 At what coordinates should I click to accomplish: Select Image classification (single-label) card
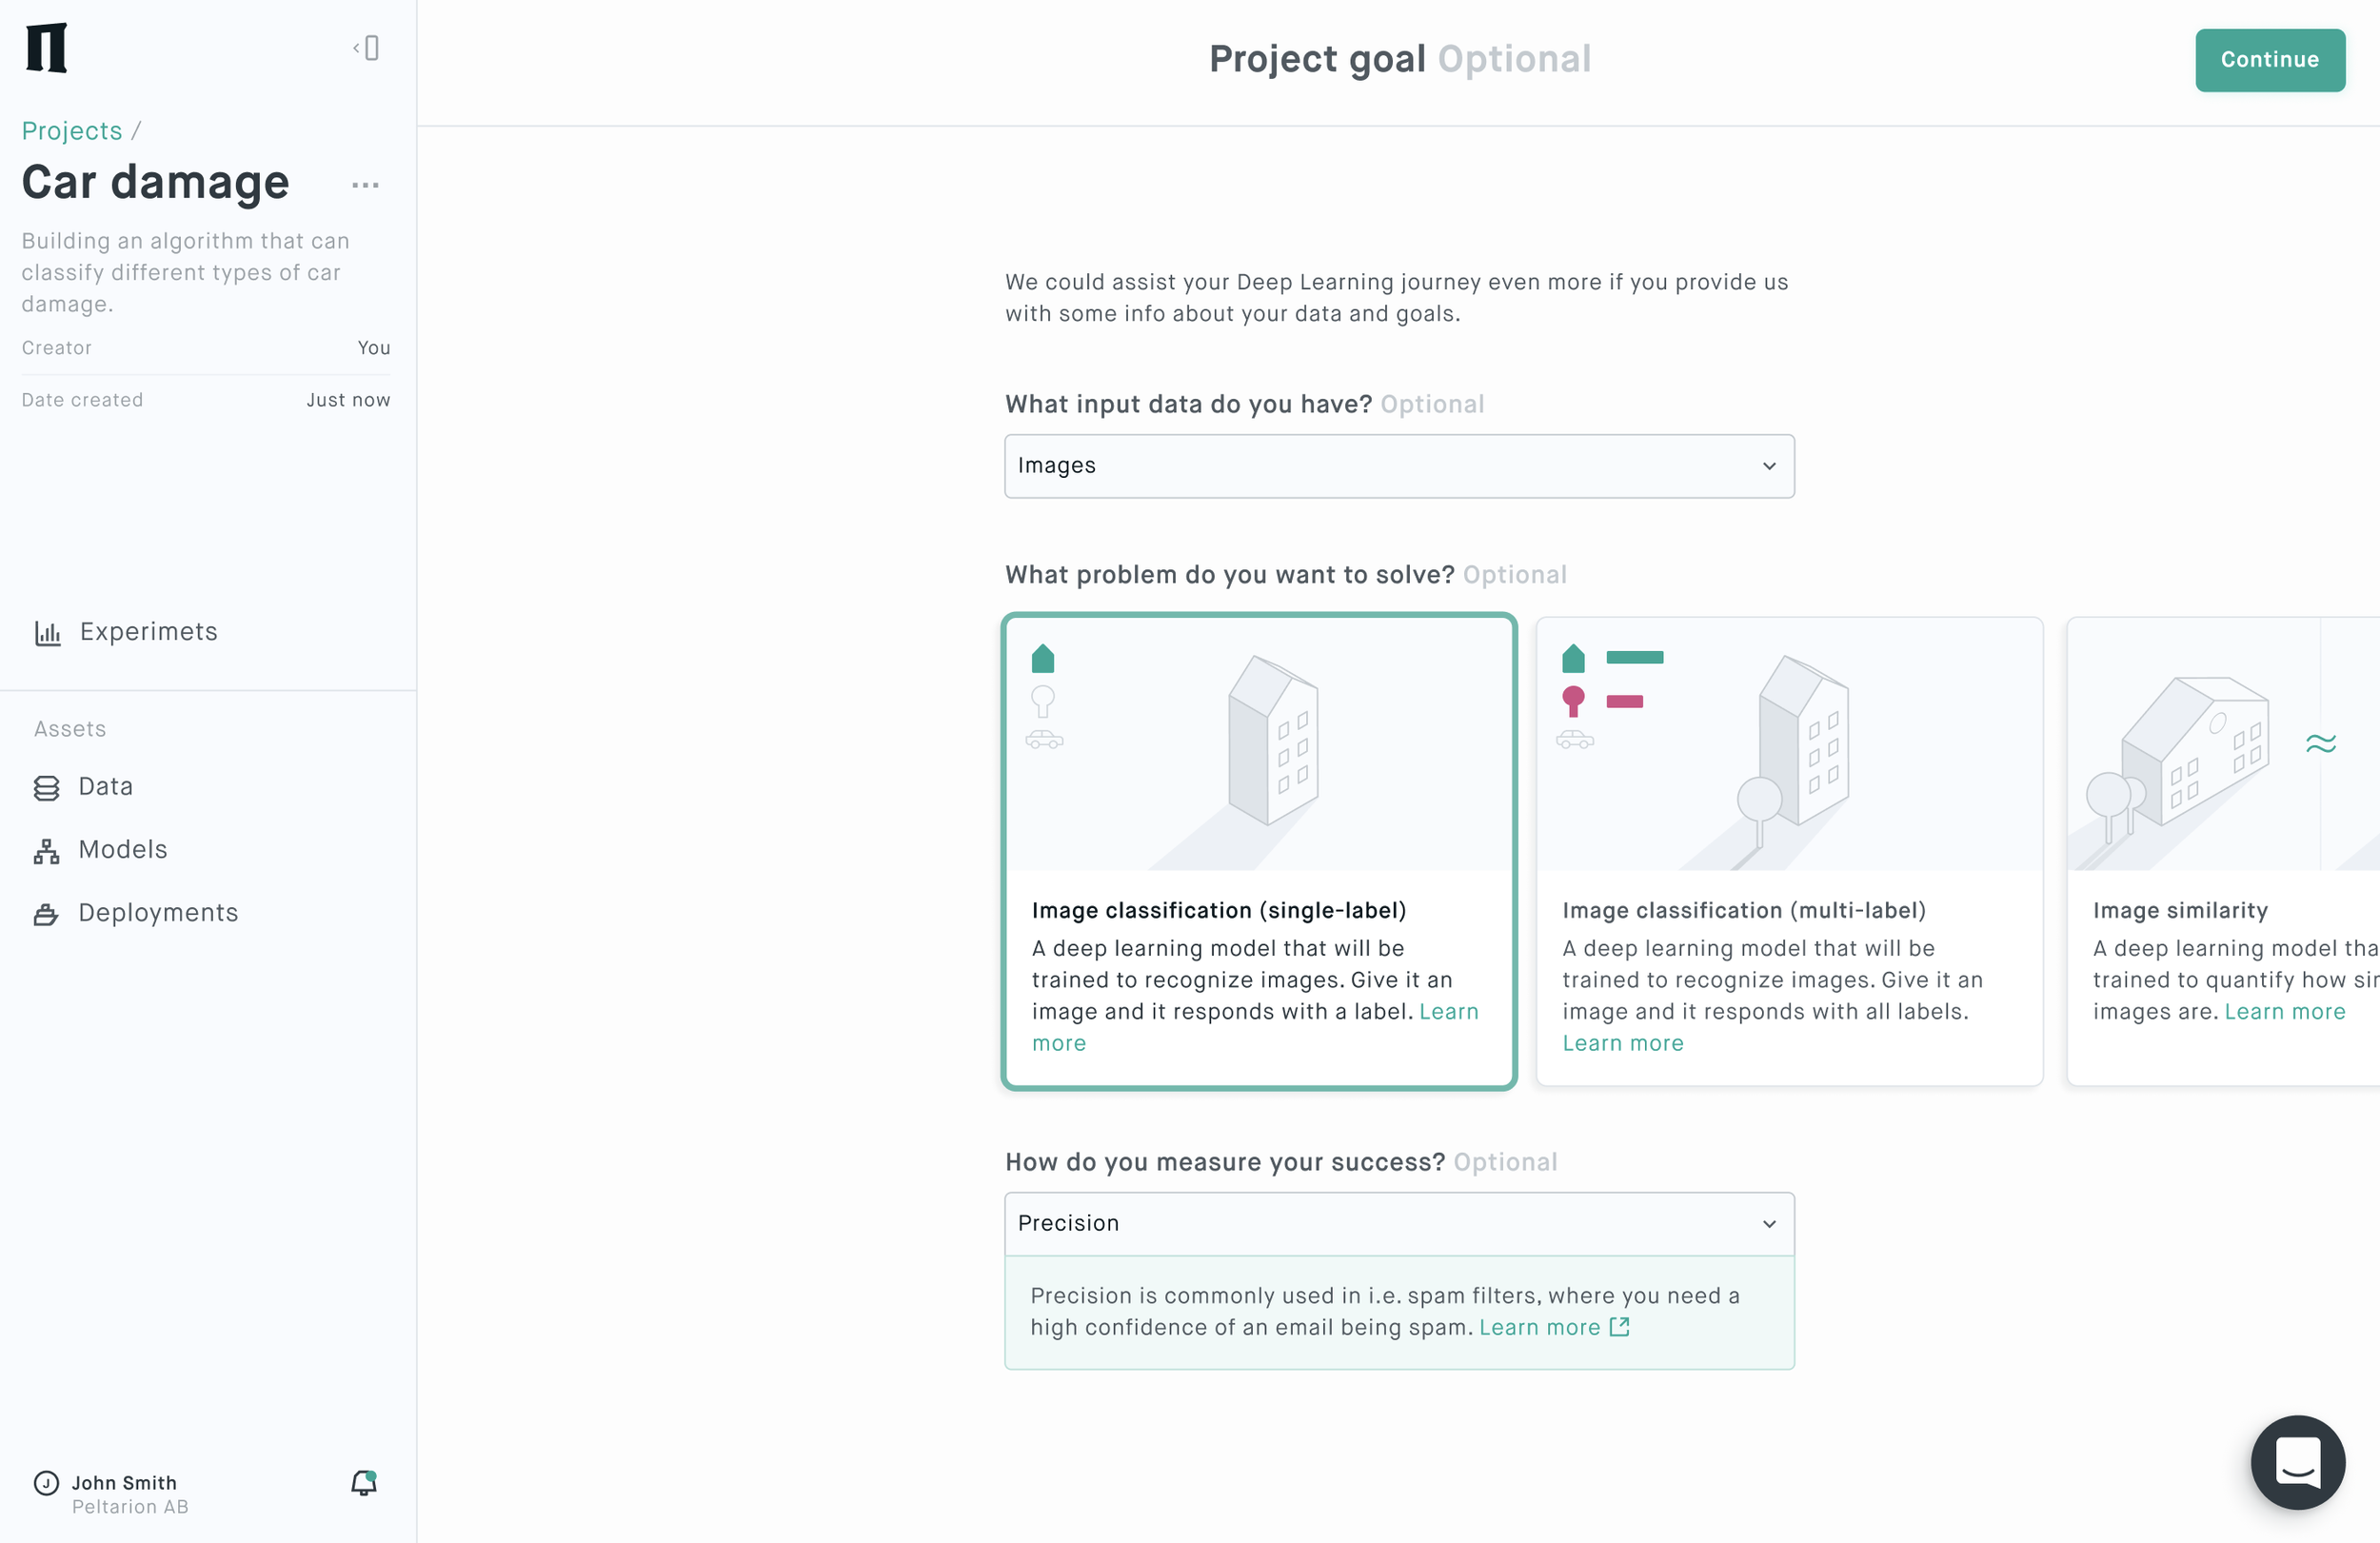tap(1259, 851)
